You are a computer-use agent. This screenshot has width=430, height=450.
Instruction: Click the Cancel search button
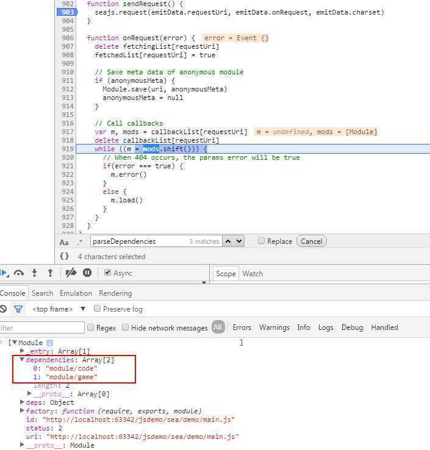(x=312, y=241)
